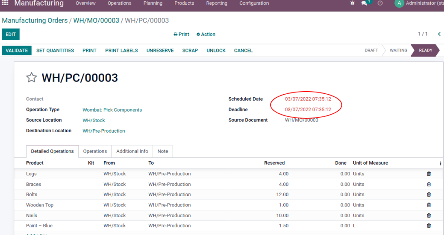The image size is (444, 235).
Task: Open Wombat: Pick Components link
Action: 112,110
